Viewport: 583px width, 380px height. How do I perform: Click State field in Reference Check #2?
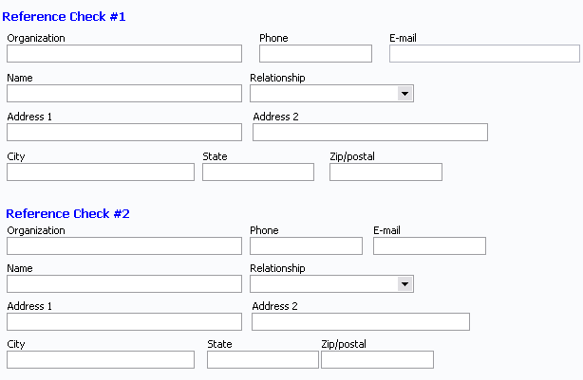(263, 359)
